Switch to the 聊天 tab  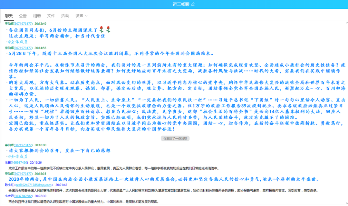coord(9,16)
